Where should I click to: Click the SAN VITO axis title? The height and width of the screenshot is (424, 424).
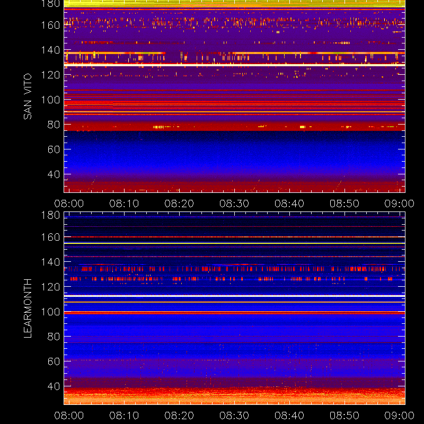(x=28, y=96)
